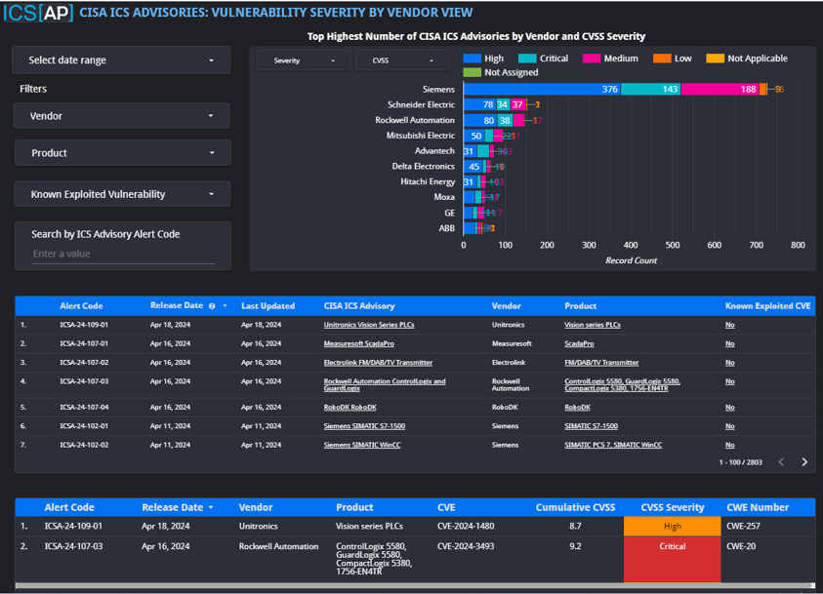Sort by Last Updated column

click(x=267, y=305)
